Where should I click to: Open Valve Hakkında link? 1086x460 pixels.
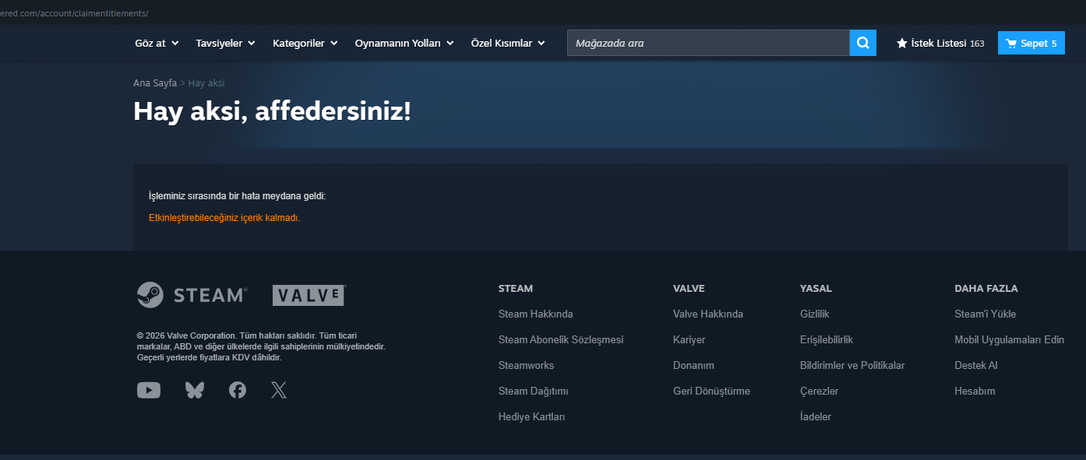coord(708,314)
